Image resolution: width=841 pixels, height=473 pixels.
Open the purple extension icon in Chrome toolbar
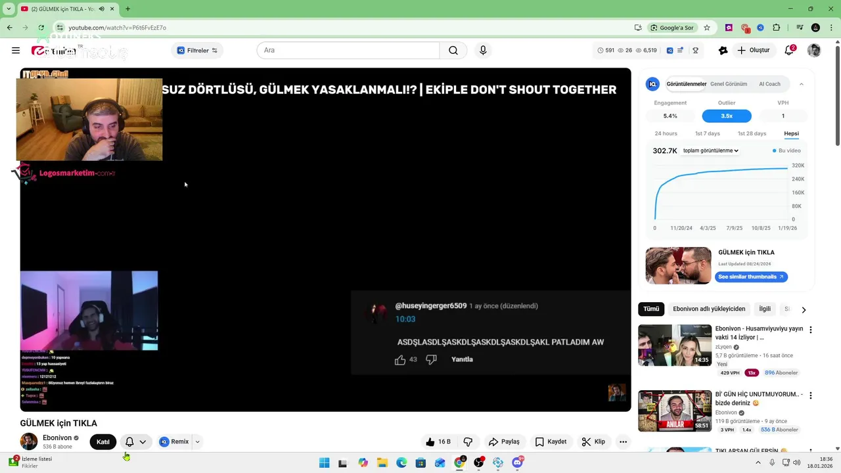point(729,28)
